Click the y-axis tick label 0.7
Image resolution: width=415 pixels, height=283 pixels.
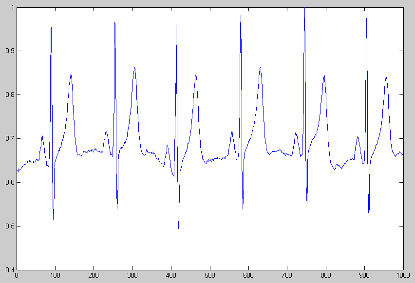[x=10, y=139]
